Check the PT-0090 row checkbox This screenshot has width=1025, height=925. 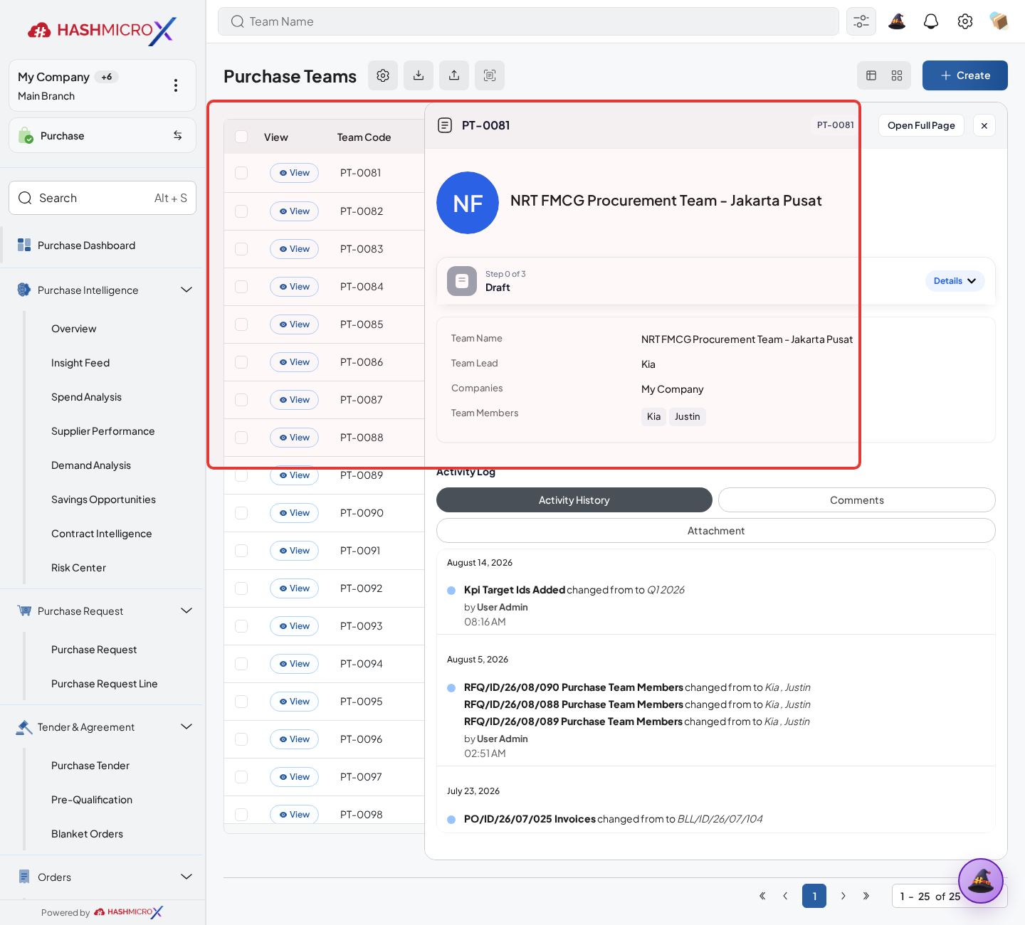coord(241,513)
